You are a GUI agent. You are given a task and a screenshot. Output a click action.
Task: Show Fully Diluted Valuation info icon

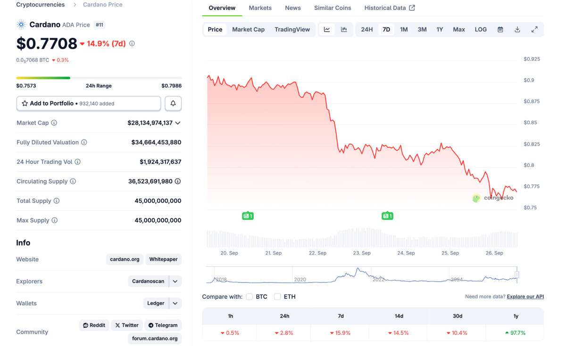point(84,142)
